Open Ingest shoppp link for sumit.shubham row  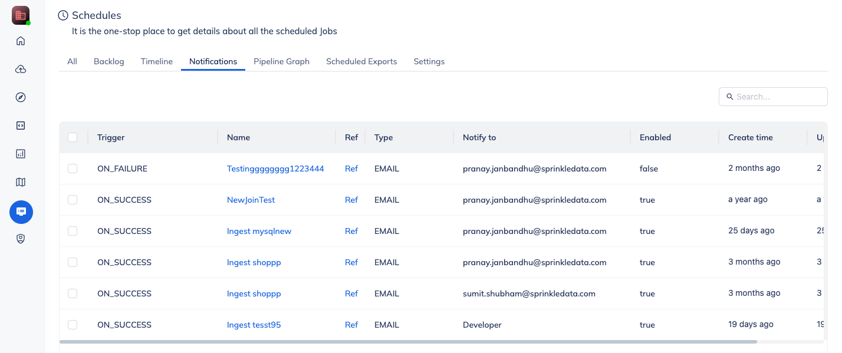coord(254,293)
